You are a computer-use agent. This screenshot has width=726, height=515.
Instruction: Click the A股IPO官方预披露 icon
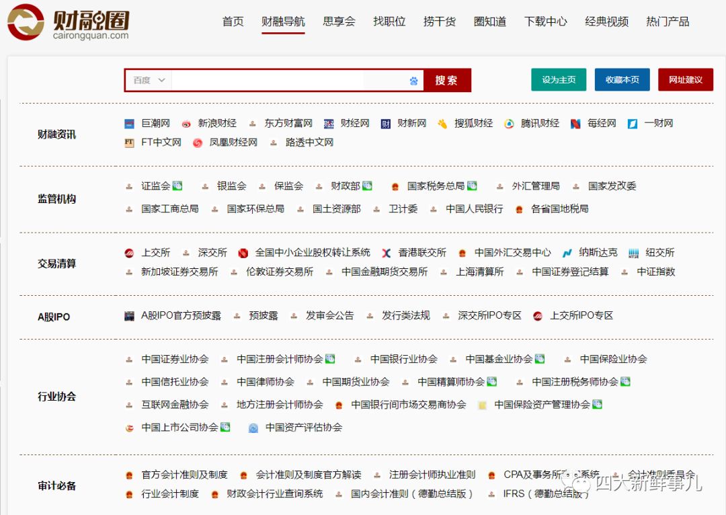tap(129, 316)
